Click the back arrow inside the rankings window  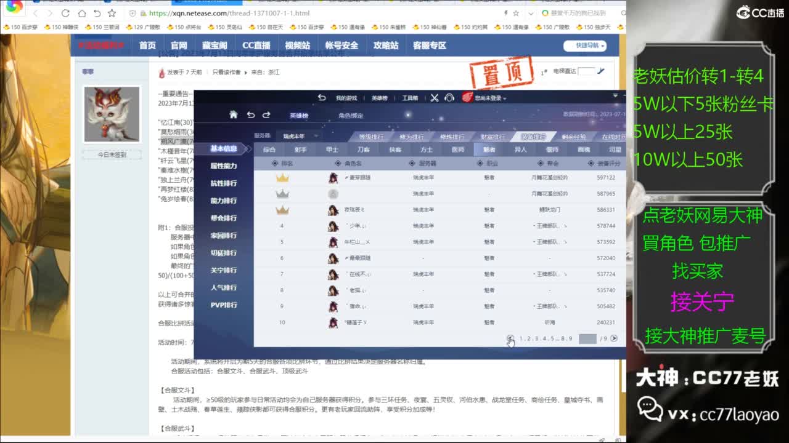[251, 114]
